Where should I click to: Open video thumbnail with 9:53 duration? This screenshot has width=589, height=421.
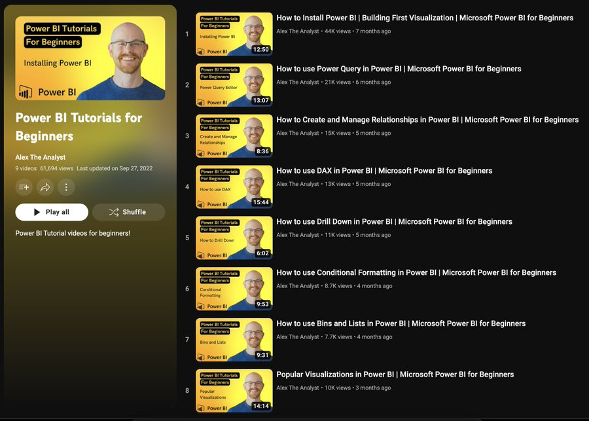point(234,289)
